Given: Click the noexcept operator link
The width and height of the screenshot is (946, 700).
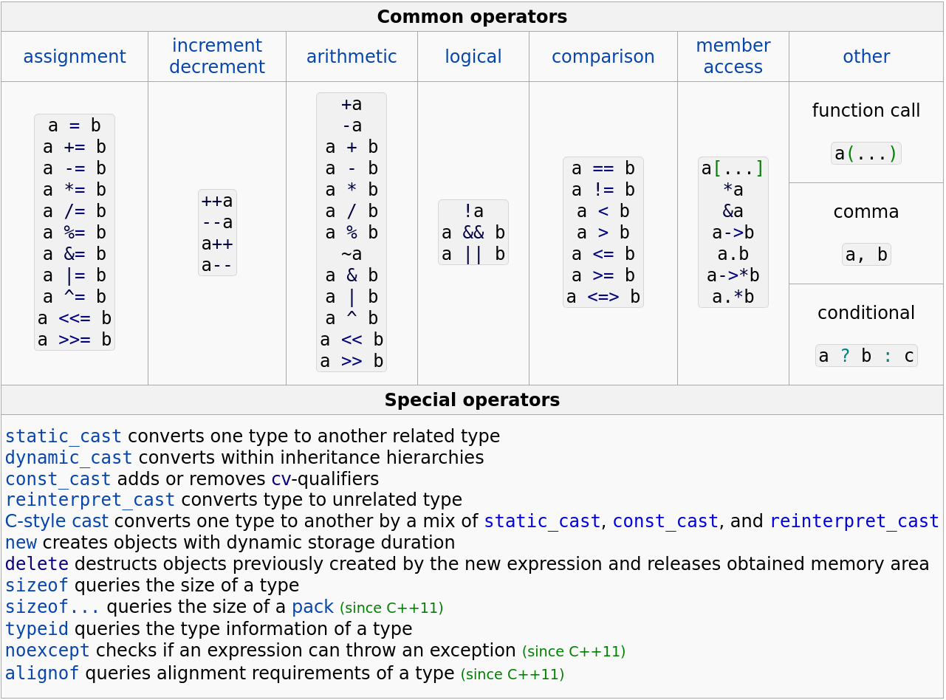Looking at the screenshot, I should 47,651.
